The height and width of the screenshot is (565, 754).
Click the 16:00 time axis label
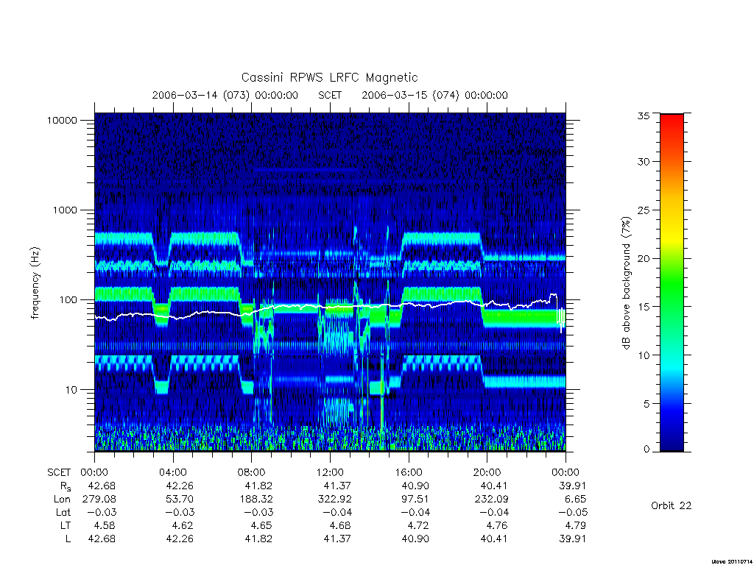409,472
